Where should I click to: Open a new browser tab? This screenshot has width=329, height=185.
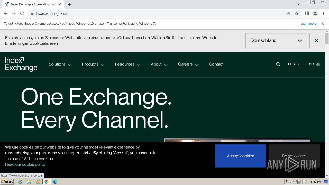tap(69, 4)
